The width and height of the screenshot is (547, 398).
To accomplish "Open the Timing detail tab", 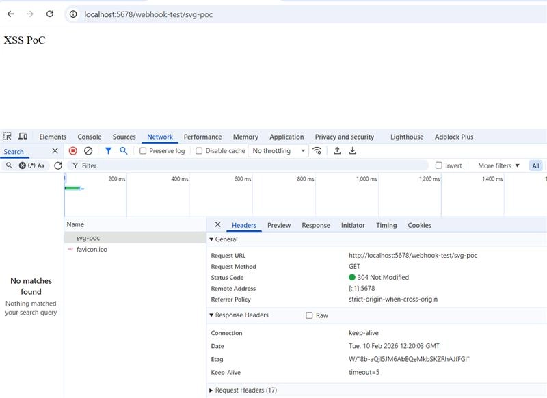I will pyautogui.click(x=386, y=225).
